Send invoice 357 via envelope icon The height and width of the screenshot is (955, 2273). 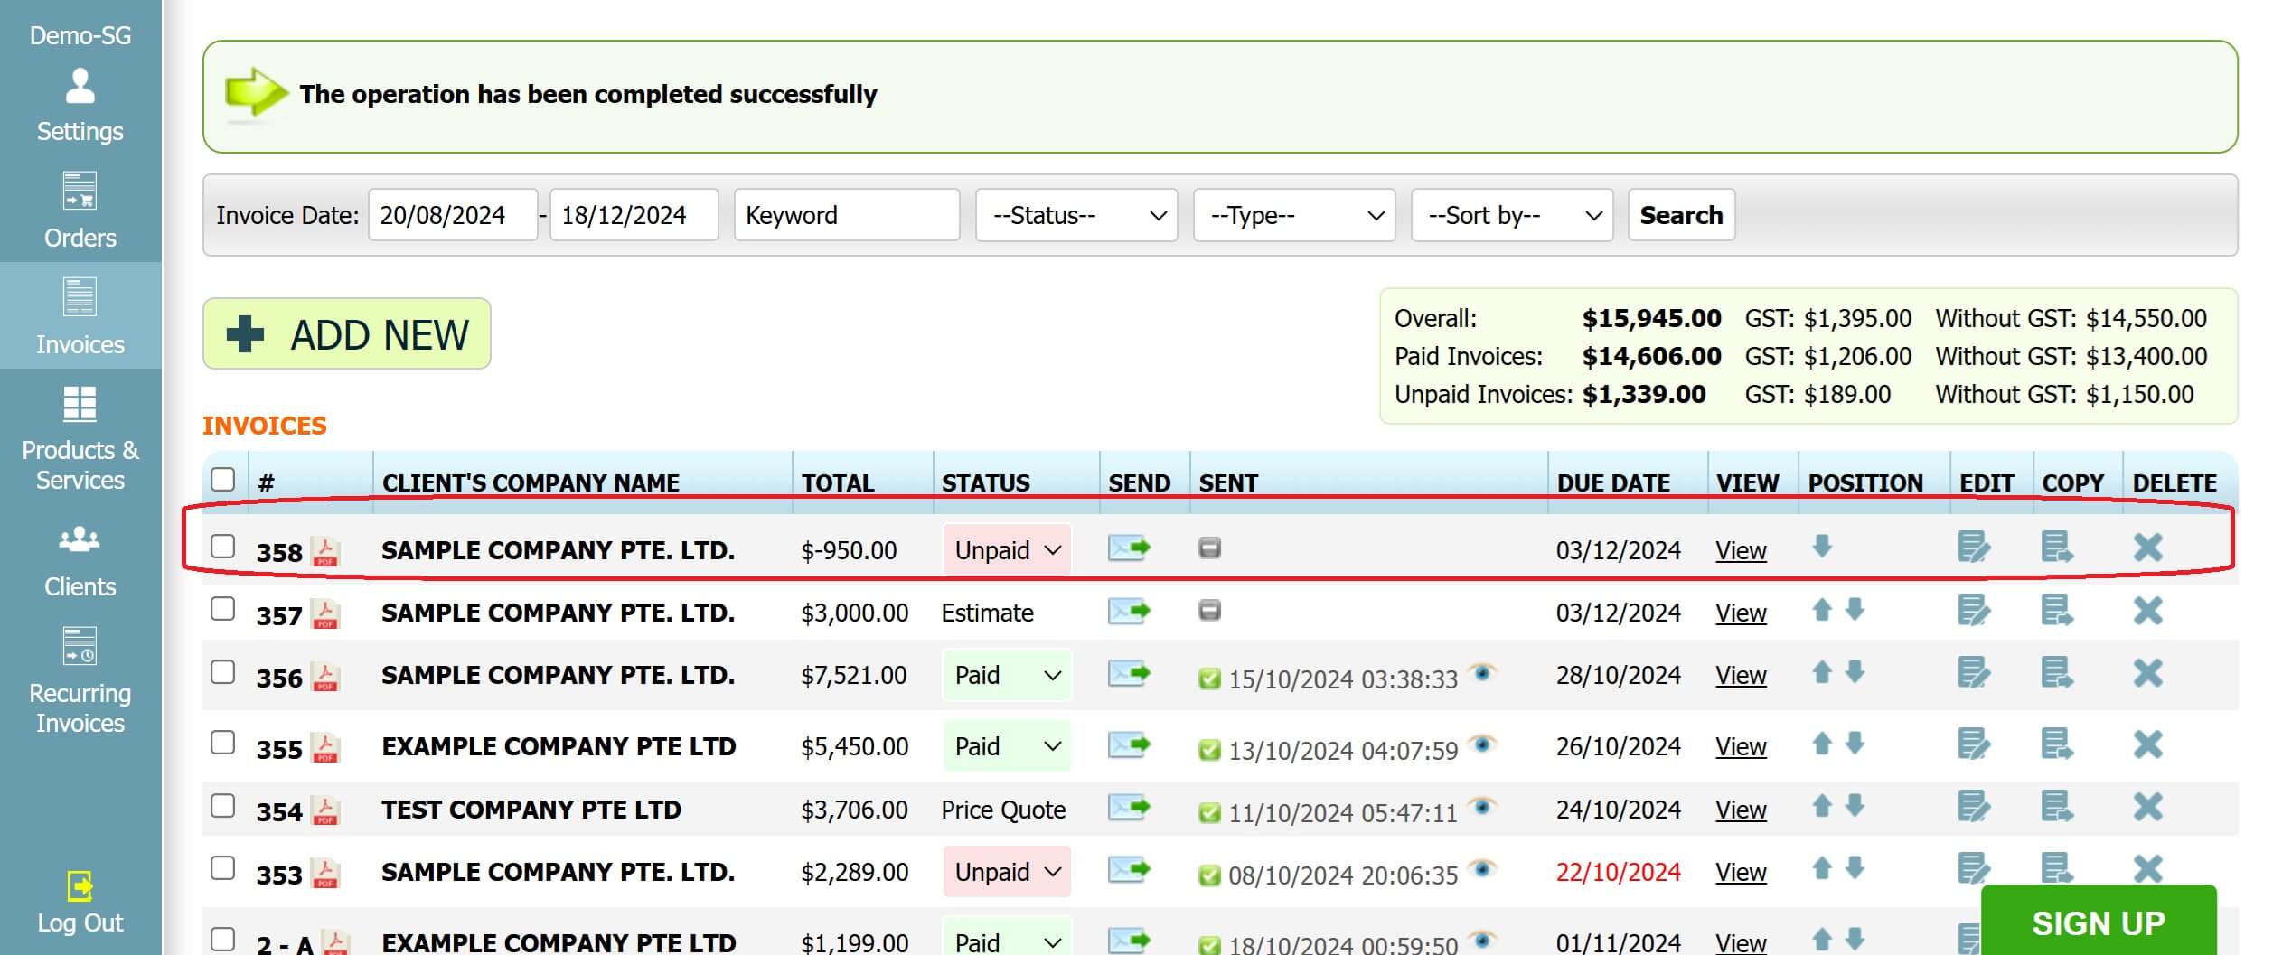(x=1129, y=611)
